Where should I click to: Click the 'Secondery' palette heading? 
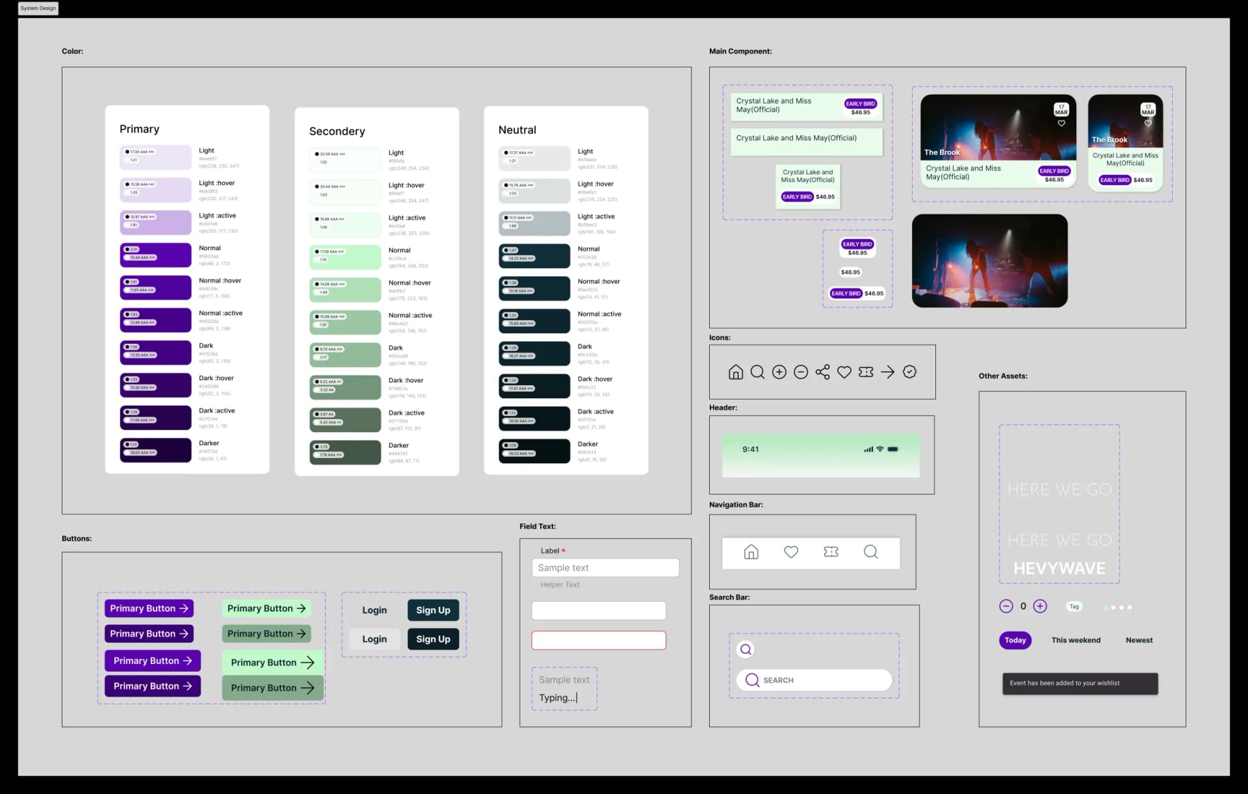pos(337,131)
